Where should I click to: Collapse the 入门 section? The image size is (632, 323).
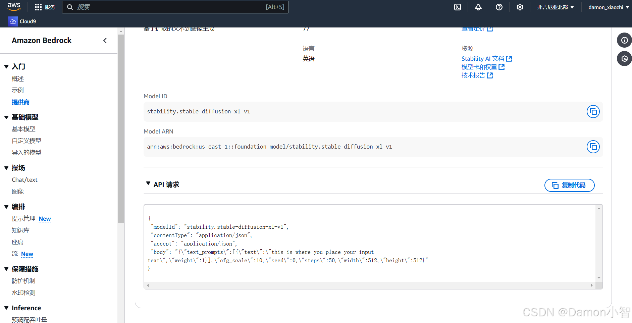6,67
